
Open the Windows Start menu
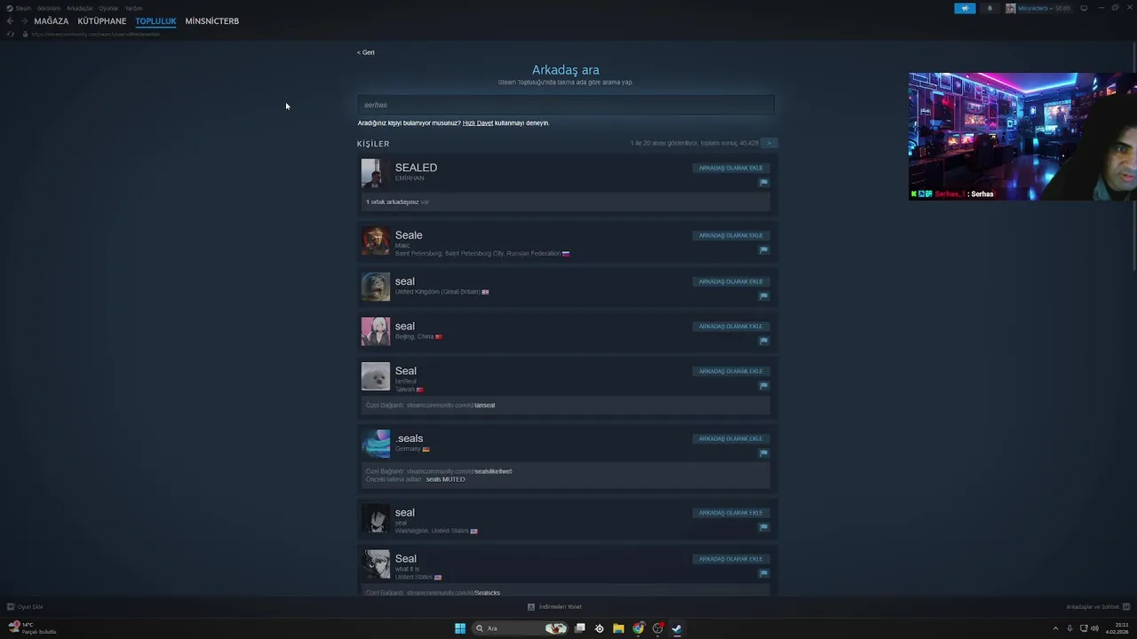click(x=460, y=628)
